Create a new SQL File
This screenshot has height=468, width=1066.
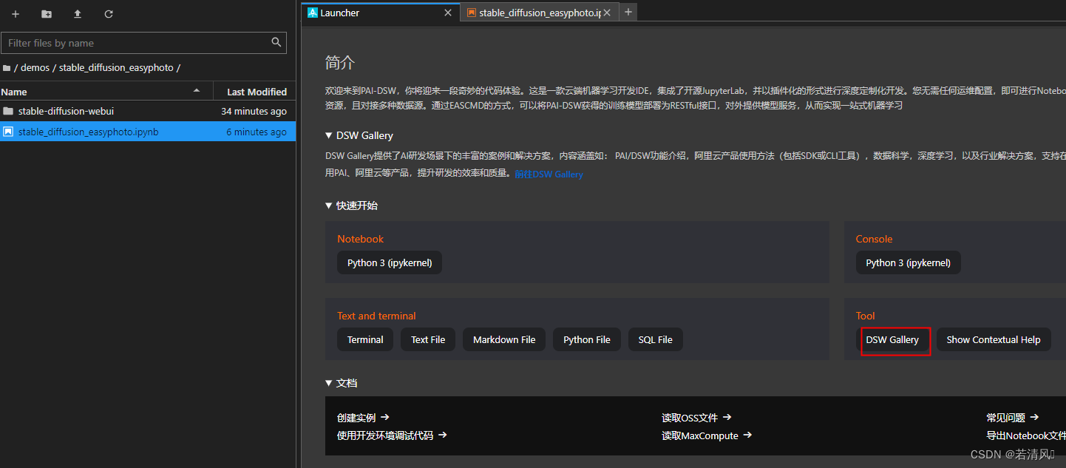click(656, 339)
